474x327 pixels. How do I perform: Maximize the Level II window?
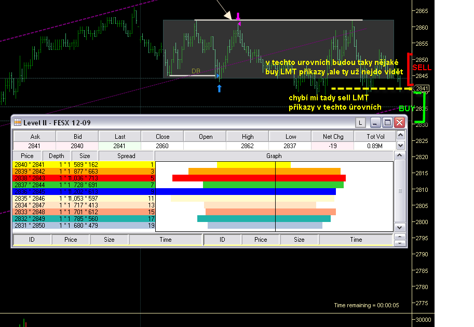pyautogui.click(x=387, y=123)
